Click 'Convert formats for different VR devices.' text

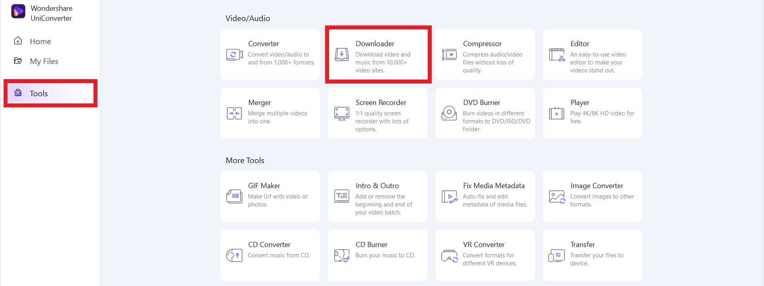click(x=489, y=259)
